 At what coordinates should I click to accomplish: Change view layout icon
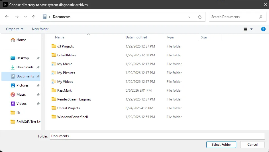(x=245, y=29)
